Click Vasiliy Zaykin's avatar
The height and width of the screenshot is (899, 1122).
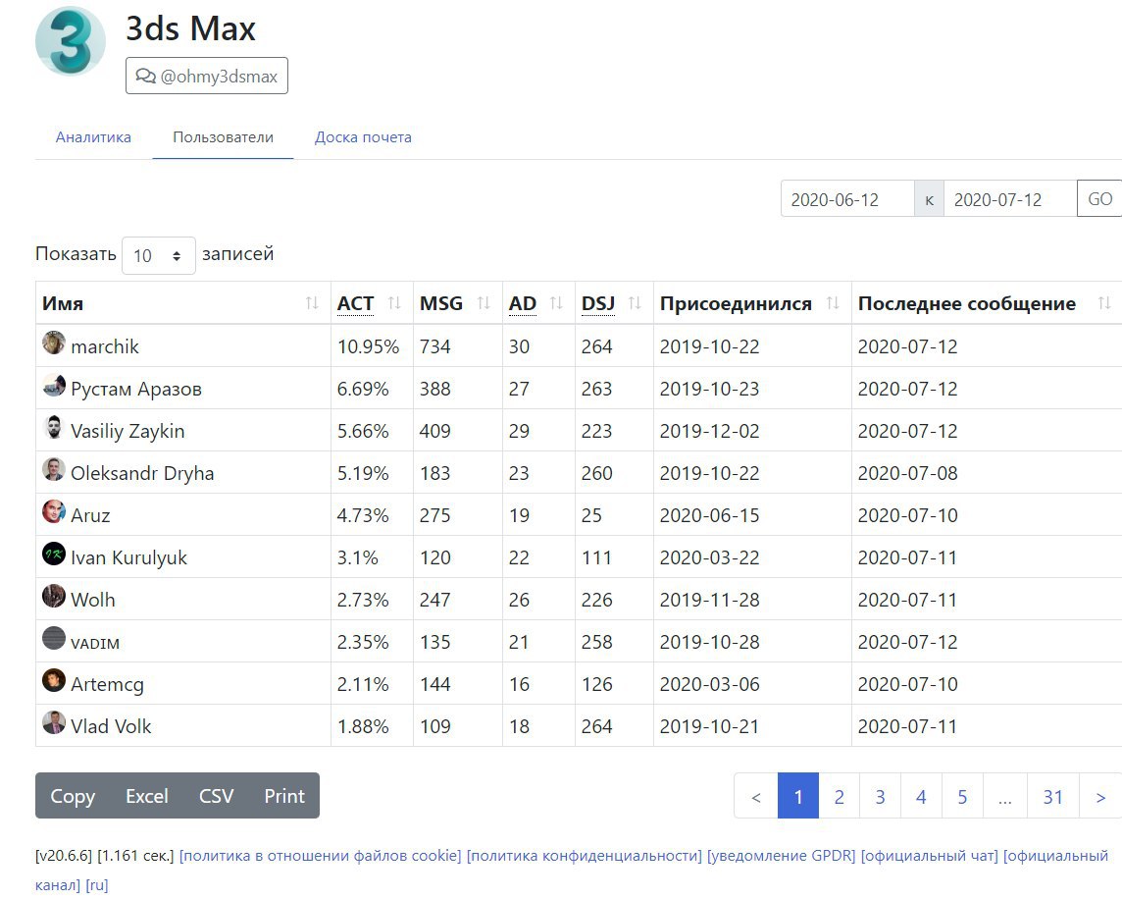coord(54,427)
